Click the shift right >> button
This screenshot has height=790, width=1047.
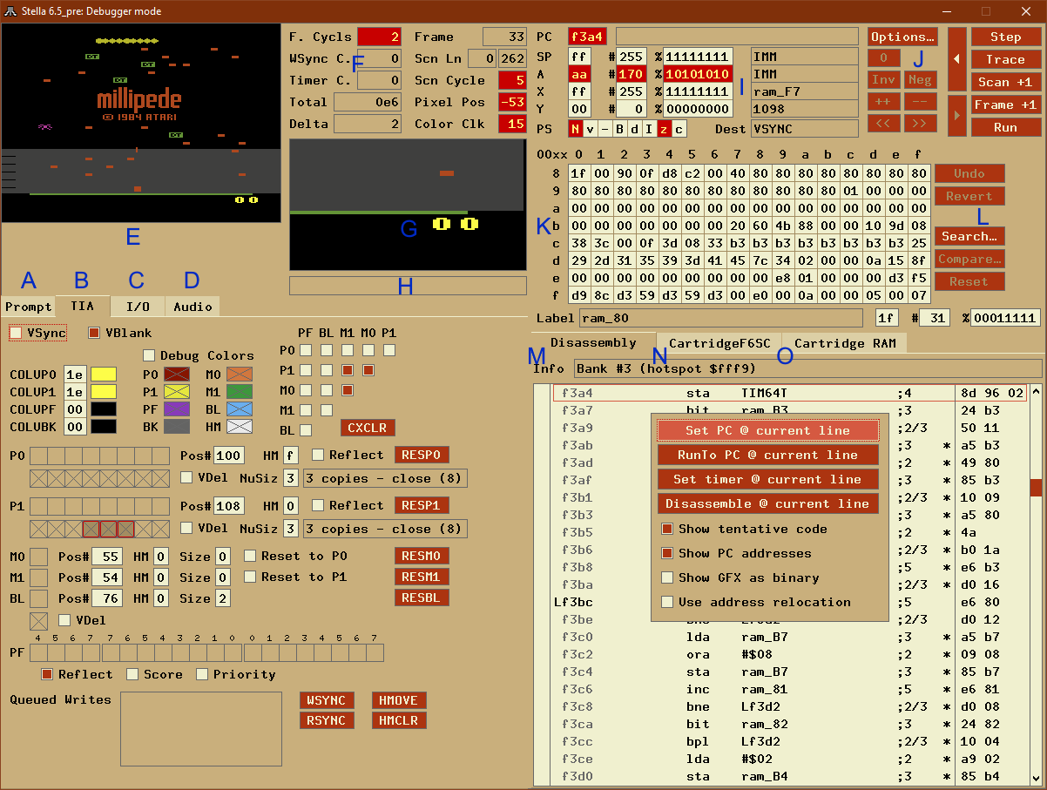coord(920,123)
